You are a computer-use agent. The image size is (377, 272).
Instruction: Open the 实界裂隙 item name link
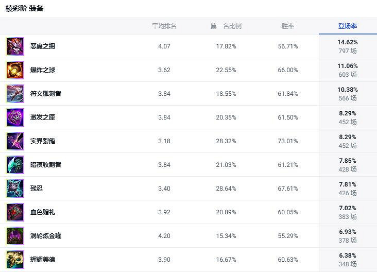(x=43, y=141)
